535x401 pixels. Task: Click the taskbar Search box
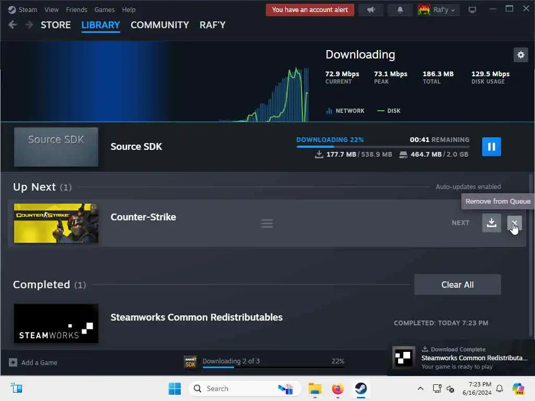[245, 388]
